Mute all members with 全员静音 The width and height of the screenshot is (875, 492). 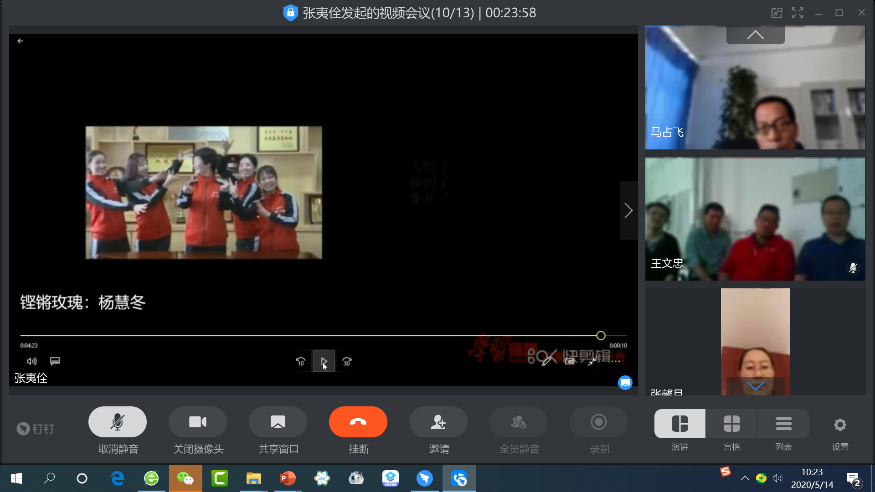pos(519,422)
